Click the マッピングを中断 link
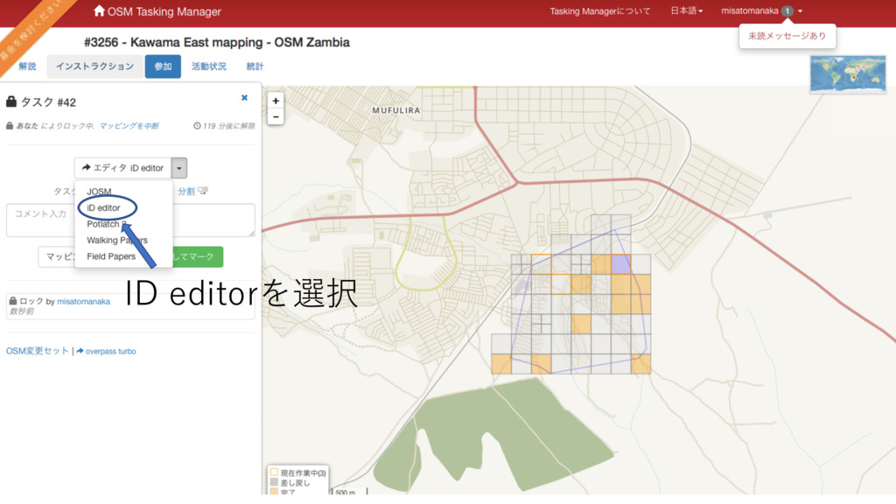This screenshot has height=504, width=896. click(129, 126)
